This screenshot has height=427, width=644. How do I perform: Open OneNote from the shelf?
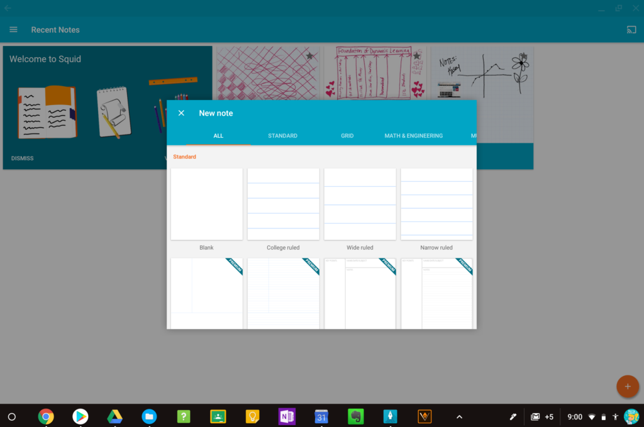point(287,417)
